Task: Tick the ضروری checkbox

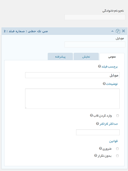Action: (117, 149)
